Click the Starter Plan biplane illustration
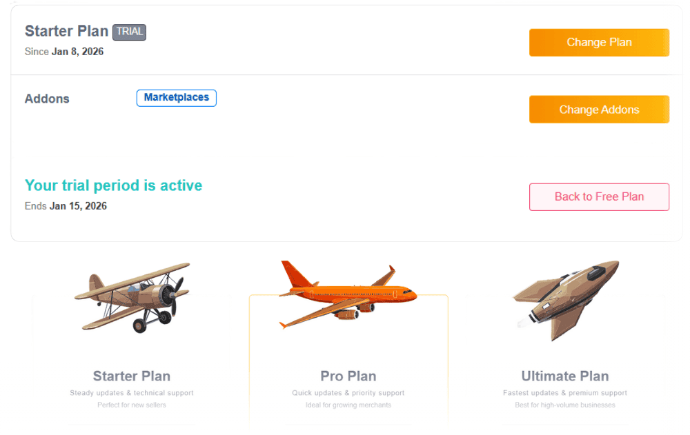This screenshot has height=435, width=690. [x=132, y=296]
